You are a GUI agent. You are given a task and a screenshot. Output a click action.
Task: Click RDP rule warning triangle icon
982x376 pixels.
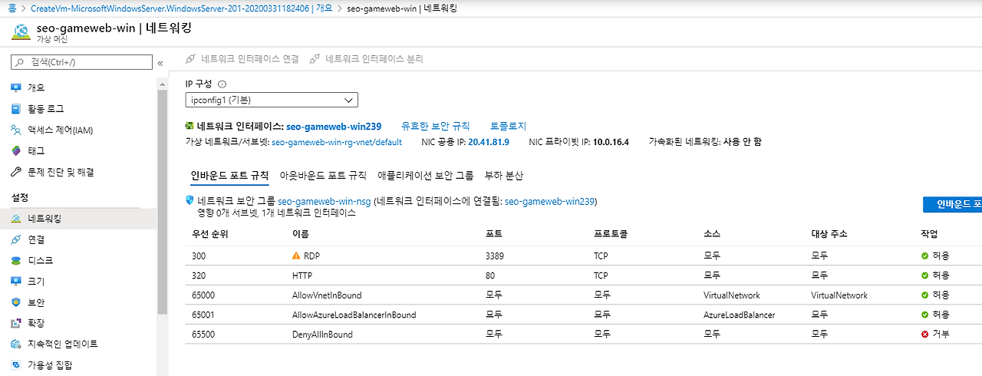pos(296,256)
